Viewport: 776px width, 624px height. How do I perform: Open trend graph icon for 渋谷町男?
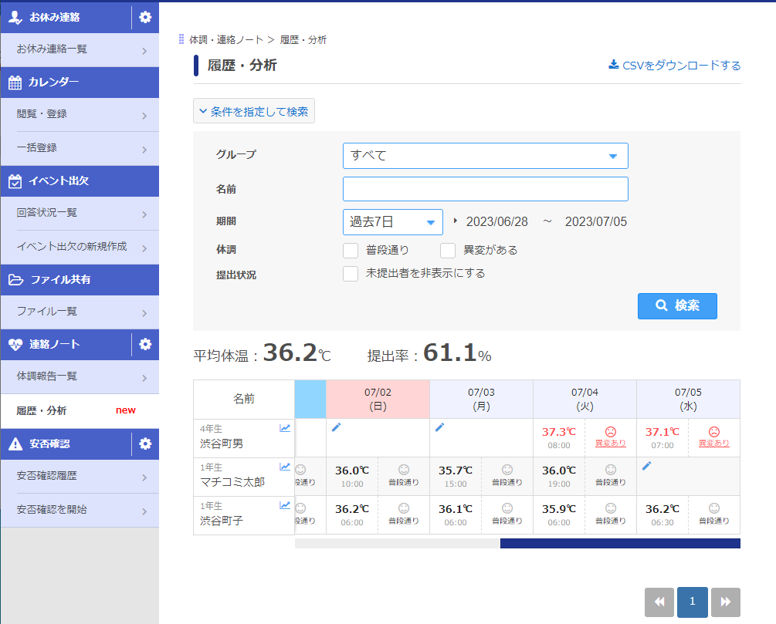tap(285, 428)
